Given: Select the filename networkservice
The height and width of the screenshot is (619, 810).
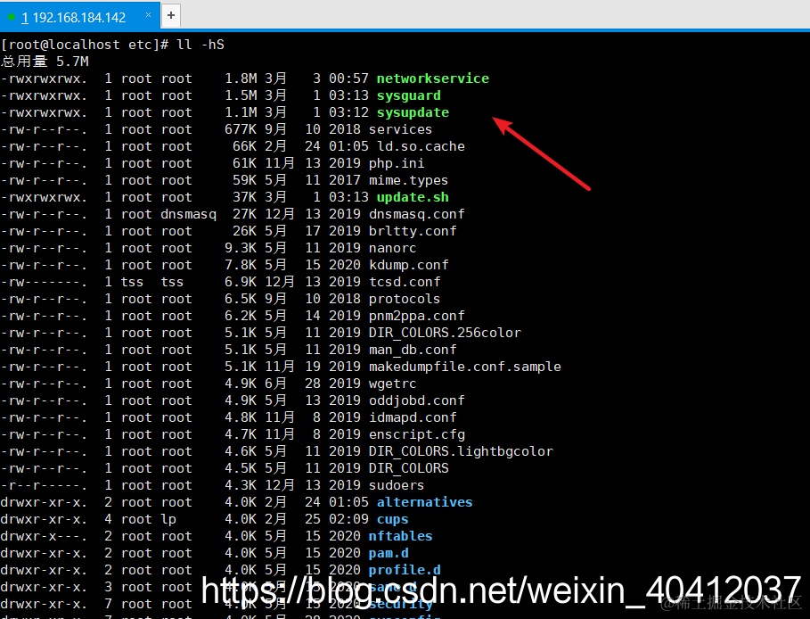Looking at the screenshot, I should [x=433, y=78].
